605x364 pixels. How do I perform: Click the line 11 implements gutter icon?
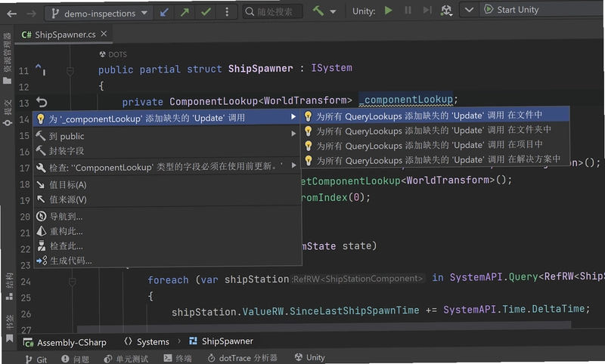(x=40, y=69)
